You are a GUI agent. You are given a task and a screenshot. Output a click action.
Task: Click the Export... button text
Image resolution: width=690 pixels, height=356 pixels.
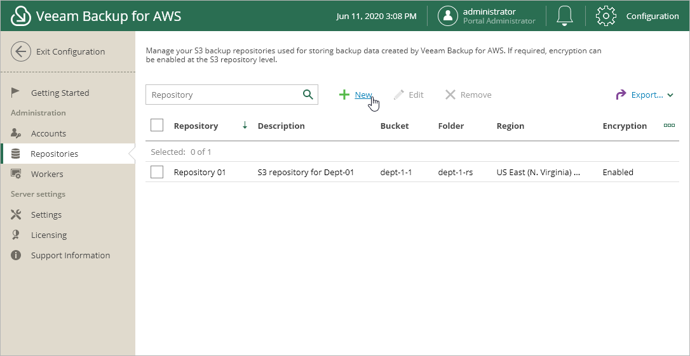pos(647,95)
